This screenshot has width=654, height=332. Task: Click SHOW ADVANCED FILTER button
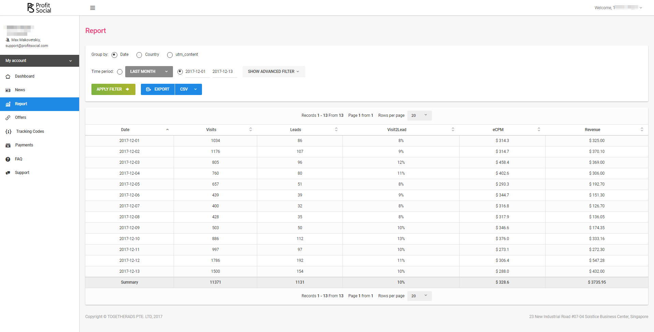tap(274, 72)
